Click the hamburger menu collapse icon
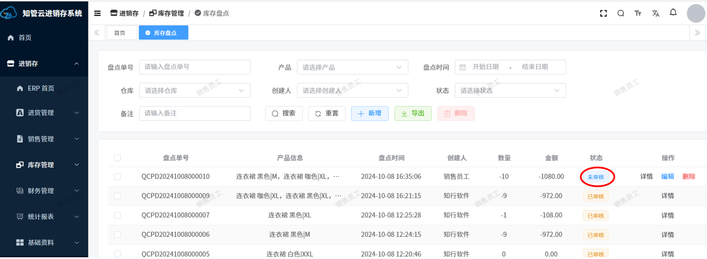 click(x=97, y=13)
